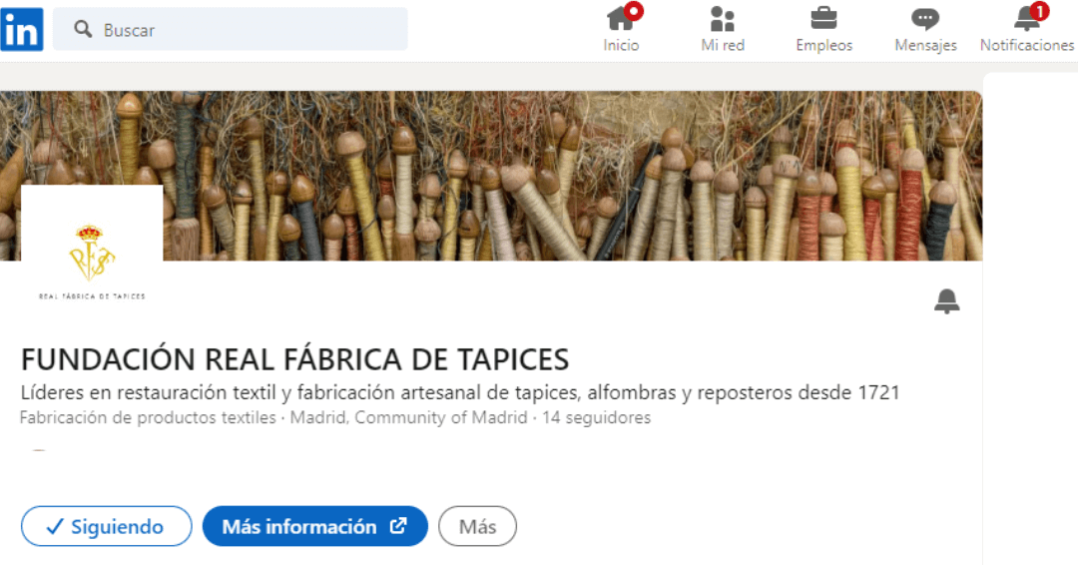The height and width of the screenshot is (565, 1078).
Task: Click the Mensajes navigation label
Action: (x=925, y=45)
